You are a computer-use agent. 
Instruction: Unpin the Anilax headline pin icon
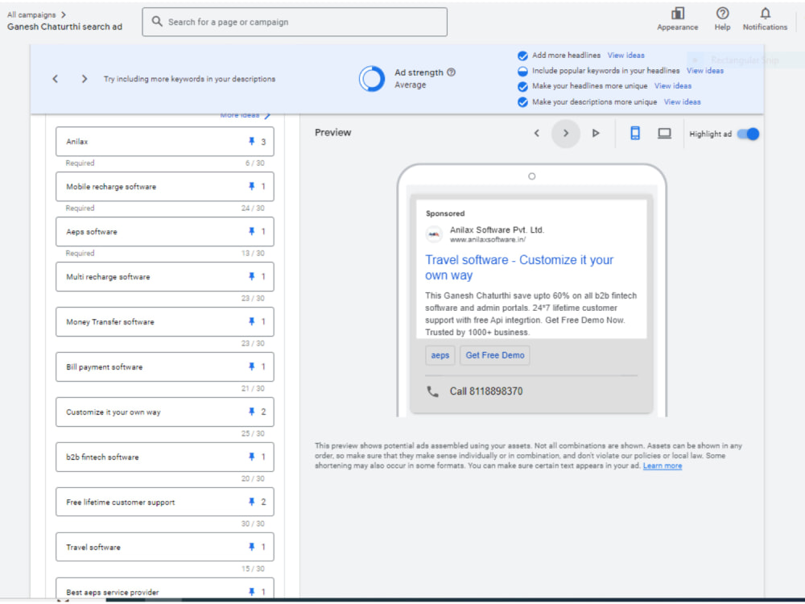tap(251, 141)
